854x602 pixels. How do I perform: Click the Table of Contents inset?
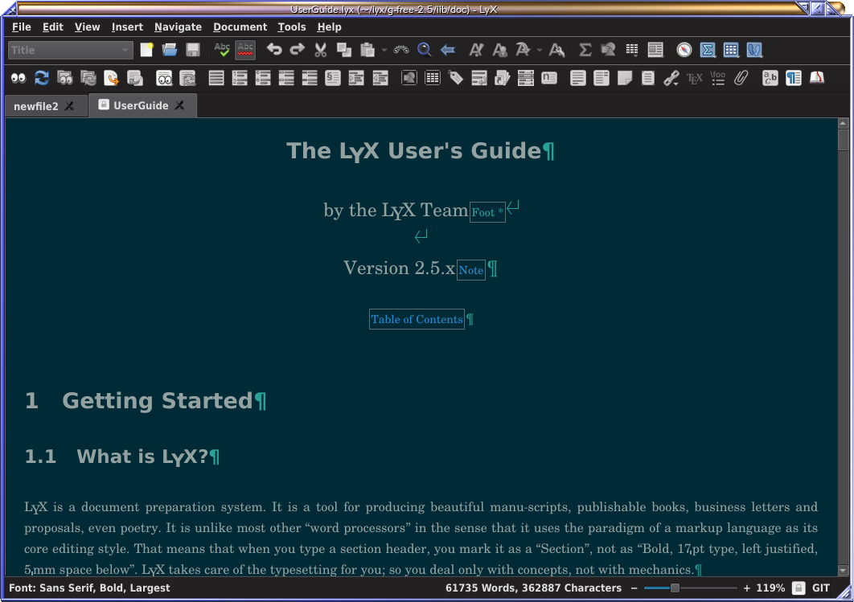click(417, 319)
